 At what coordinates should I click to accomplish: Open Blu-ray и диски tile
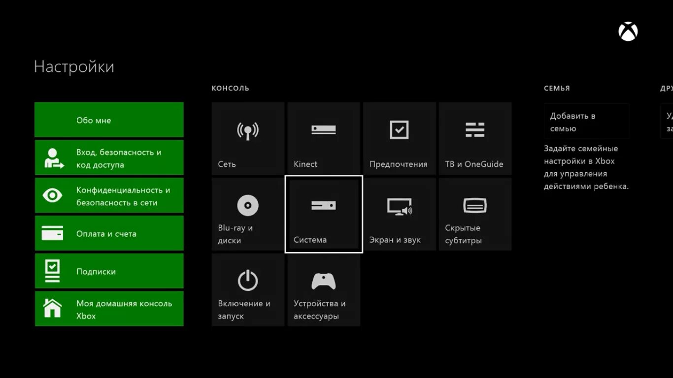(x=248, y=214)
